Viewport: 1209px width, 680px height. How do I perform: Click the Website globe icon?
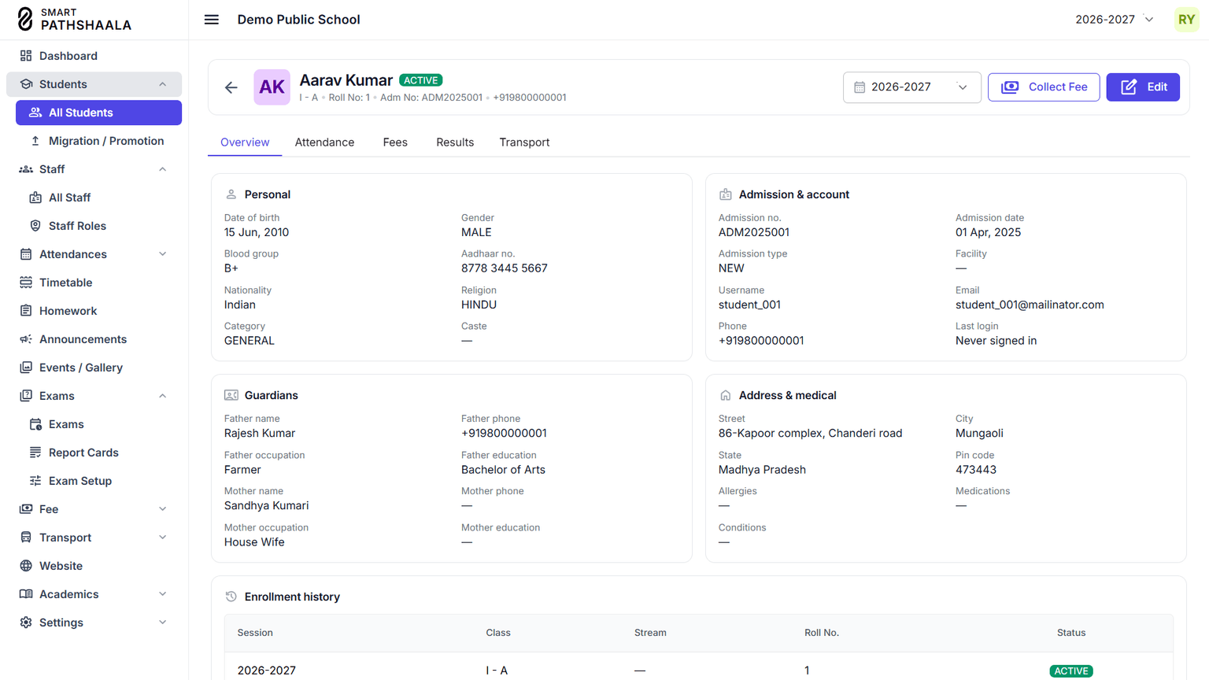[x=26, y=566]
